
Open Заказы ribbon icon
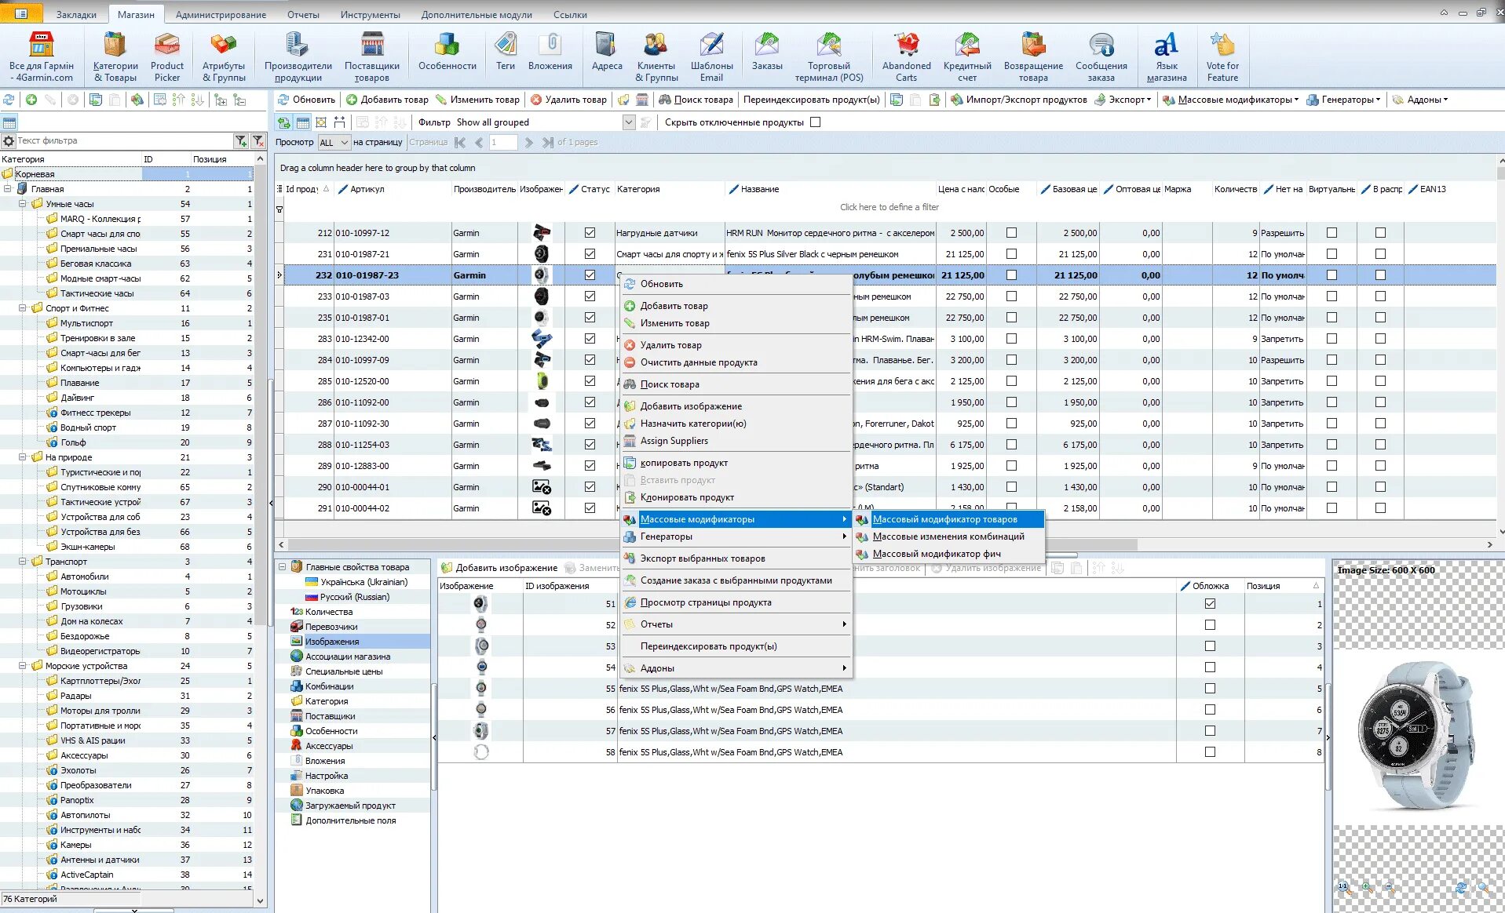coord(767,52)
